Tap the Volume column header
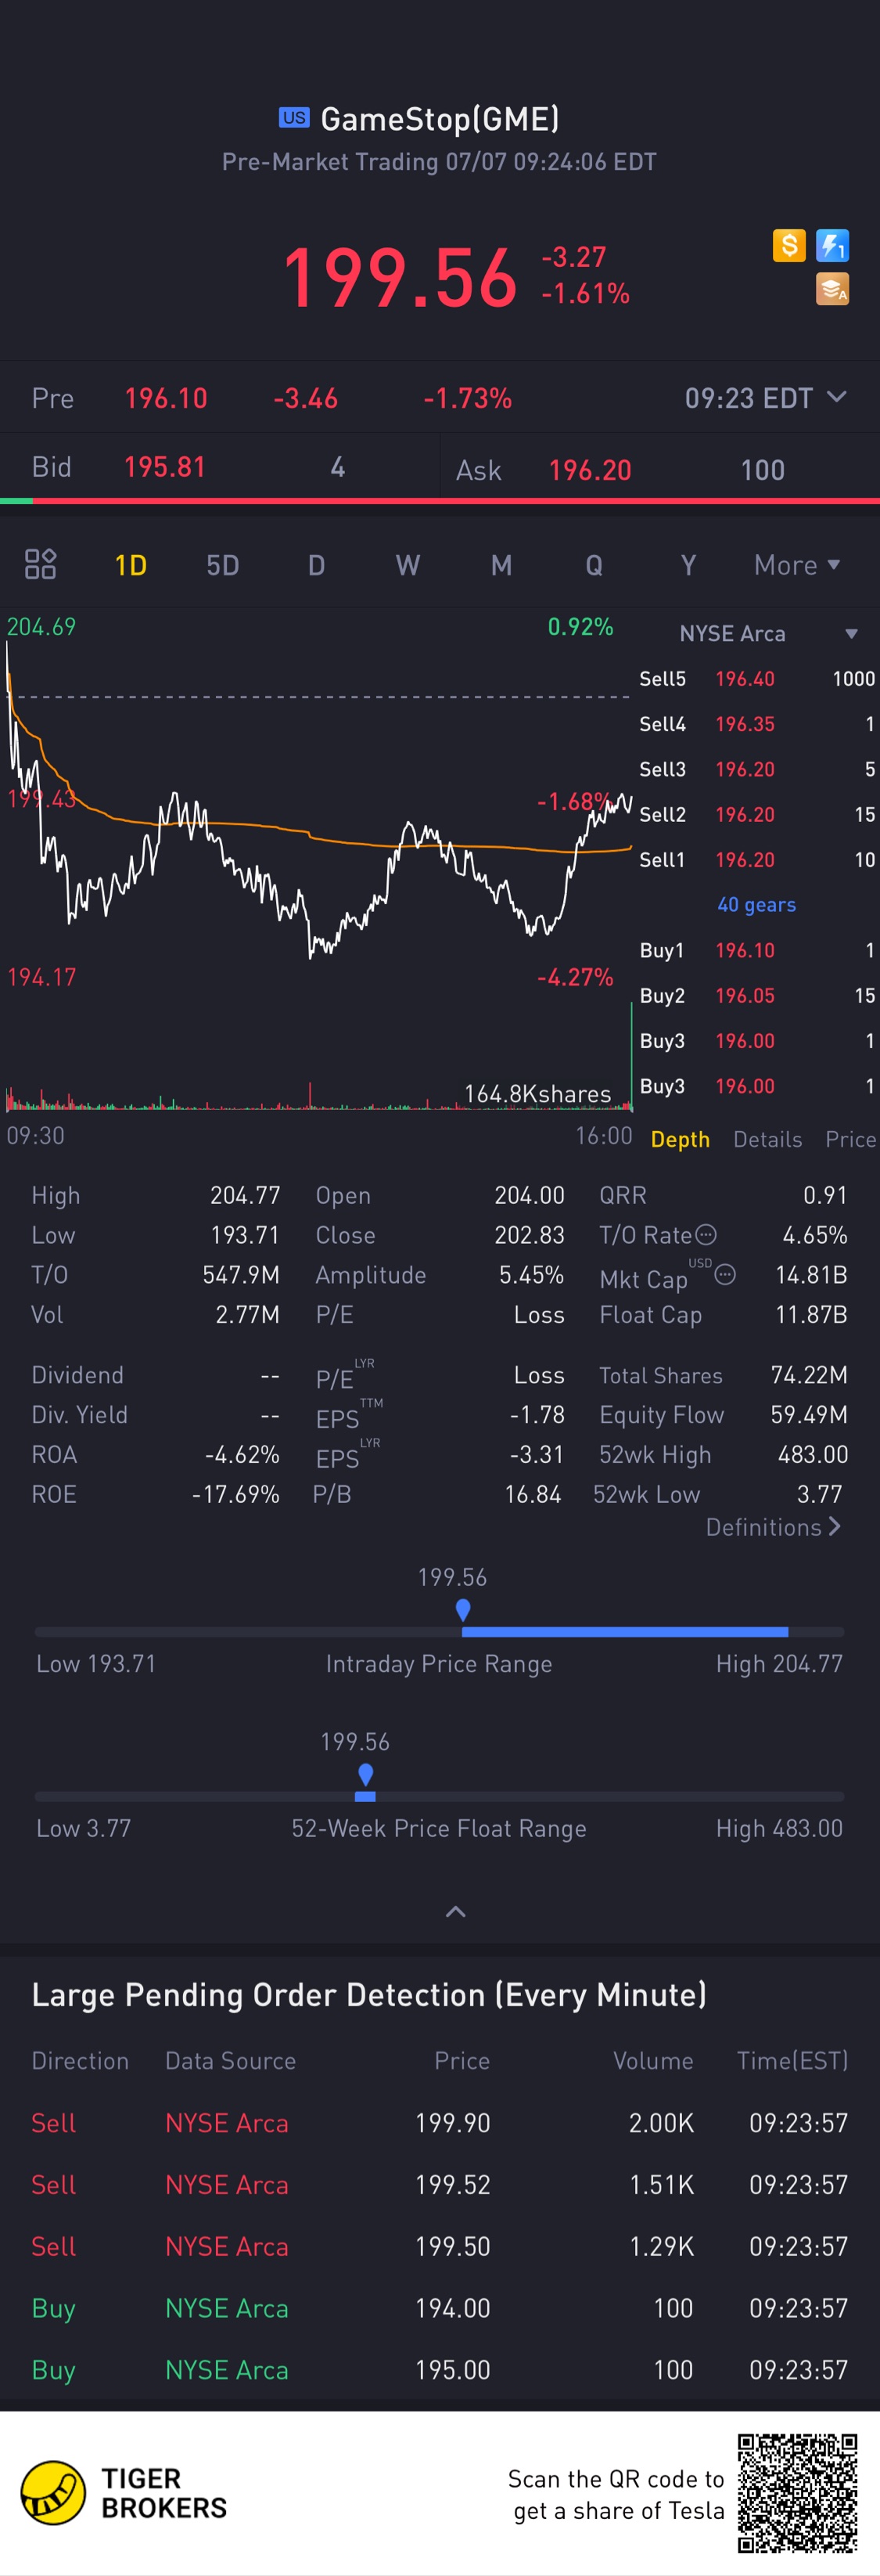This screenshot has height=2576, width=880. 653,2061
